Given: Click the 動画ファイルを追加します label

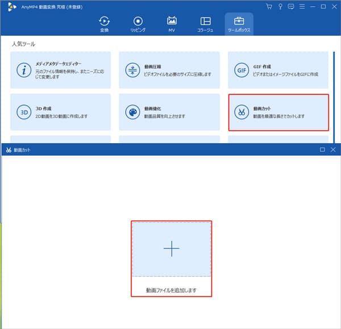Looking at the screenshot, I should [171, 290].
